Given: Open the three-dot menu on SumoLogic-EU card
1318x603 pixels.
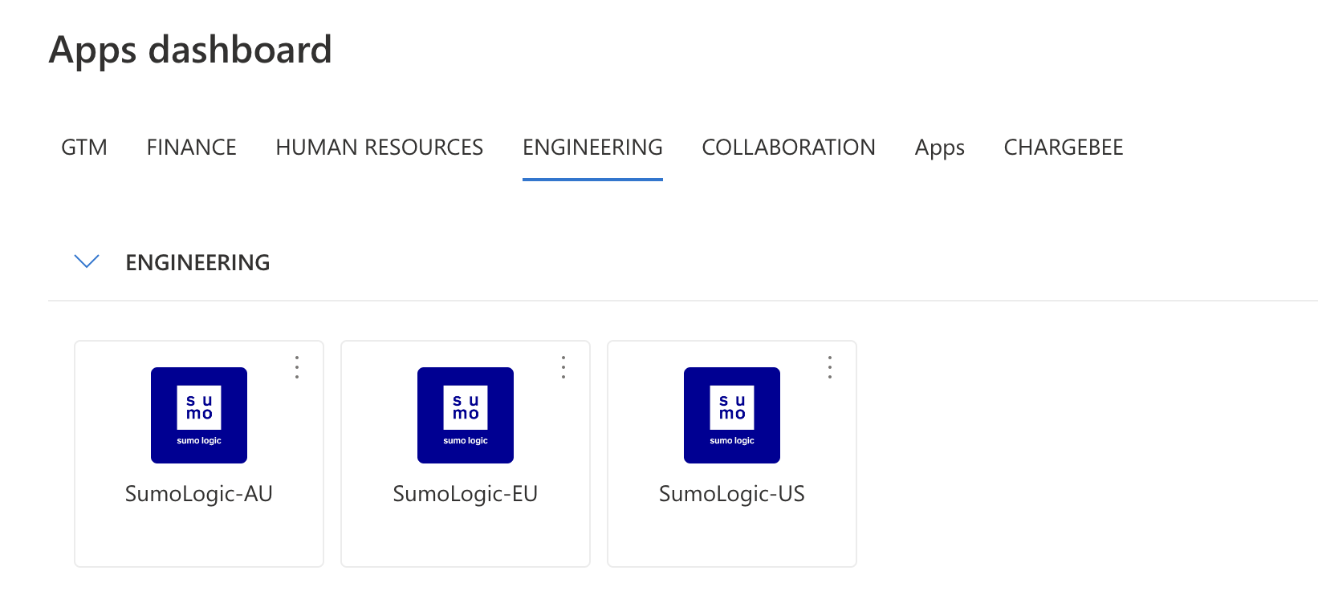Looking at the screenshot, I should click(563, 367).
